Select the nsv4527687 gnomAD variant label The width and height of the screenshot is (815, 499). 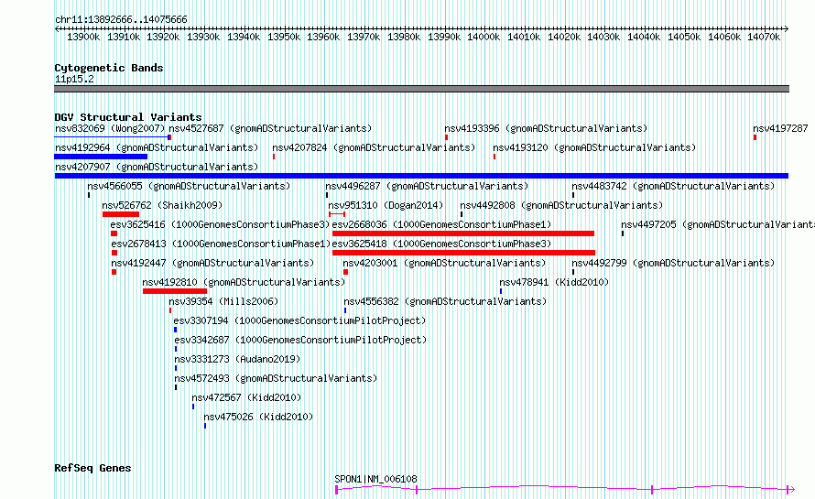click(x=270, y=128)
